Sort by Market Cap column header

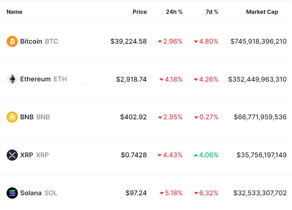(x=262, y=12)
